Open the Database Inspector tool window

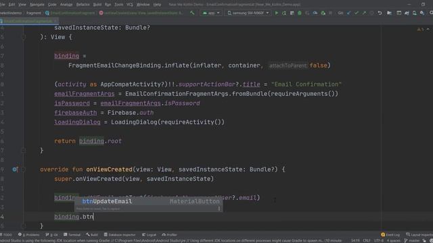120,235
